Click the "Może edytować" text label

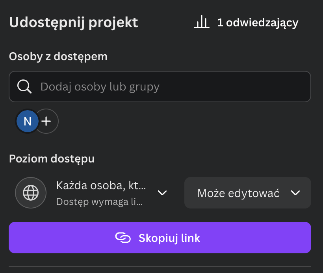[238, 193]
